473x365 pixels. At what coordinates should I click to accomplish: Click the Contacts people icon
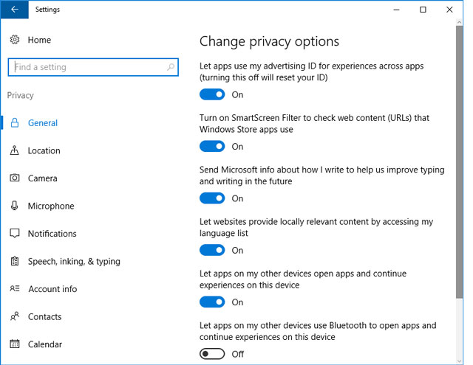(15, 316)
